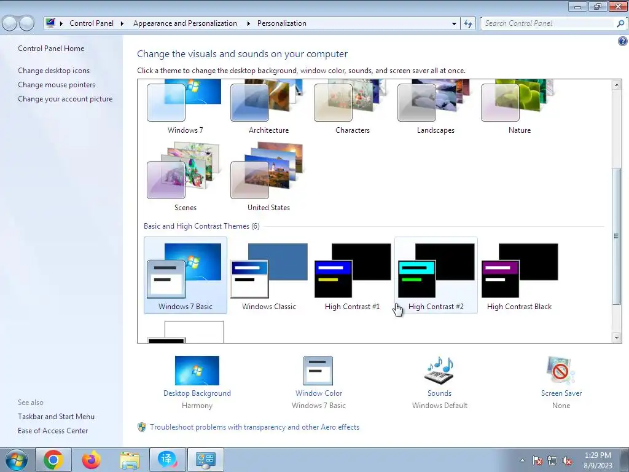The height and width of the screenshot is (472, 629).
Task: Open the taskbar clock and date
Action: (598, 460)
